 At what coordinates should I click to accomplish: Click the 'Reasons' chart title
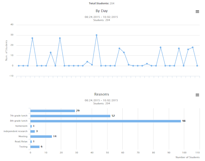point(102,94)
